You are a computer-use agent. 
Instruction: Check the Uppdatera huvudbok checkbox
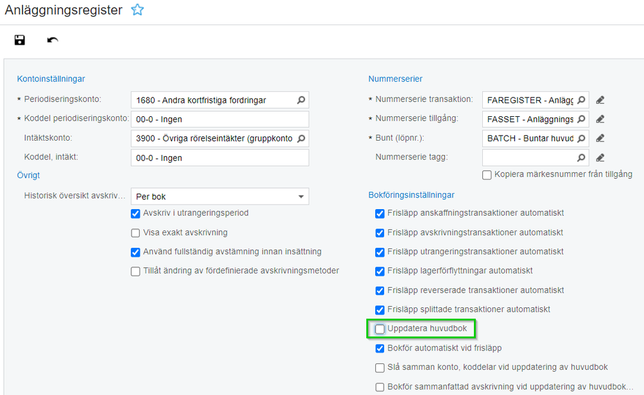pyautogui.click(x=380, y=329)
